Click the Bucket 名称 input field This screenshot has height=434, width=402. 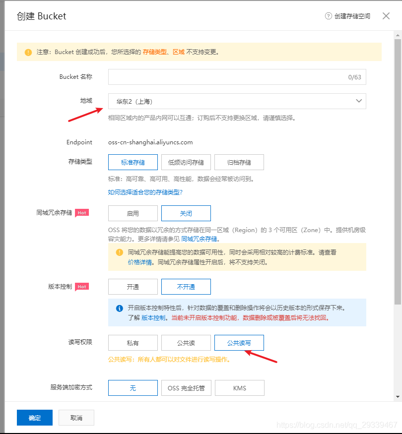pos(237,77)
